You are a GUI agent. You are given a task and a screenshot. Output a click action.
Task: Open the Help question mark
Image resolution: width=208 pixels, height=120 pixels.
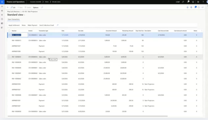point(203,2)
